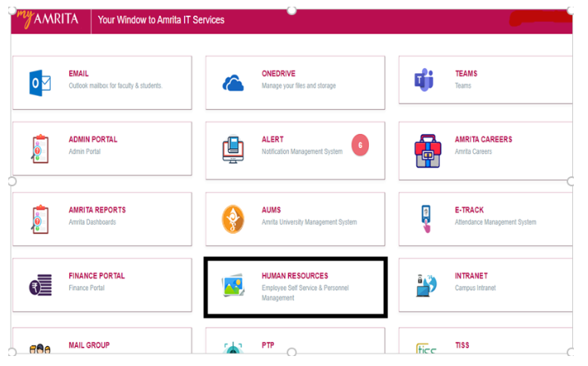Click the Human Resources picture icon
Image resolution: width=588 pixels, height=366 pixels.
(x=233, y=286)
